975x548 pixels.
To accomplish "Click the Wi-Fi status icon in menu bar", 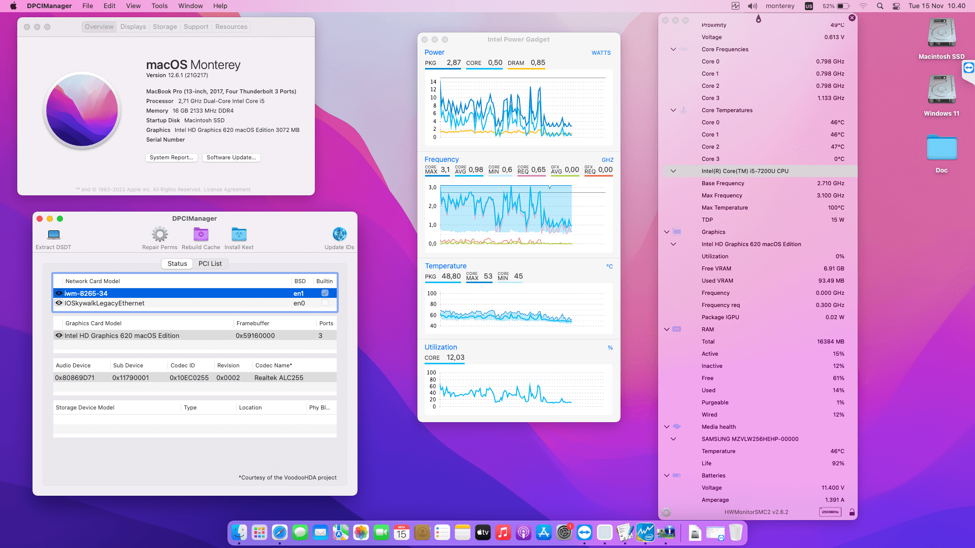I will click(863, 6).
